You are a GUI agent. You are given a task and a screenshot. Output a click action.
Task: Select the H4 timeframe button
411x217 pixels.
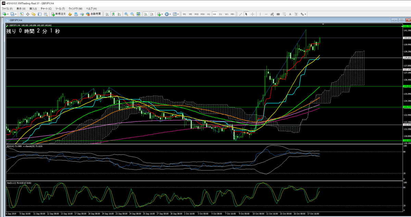tap(214, 14)
